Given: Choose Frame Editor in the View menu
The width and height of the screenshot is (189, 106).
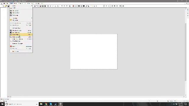Looking at the screenshot, I should tap(21, 33).
